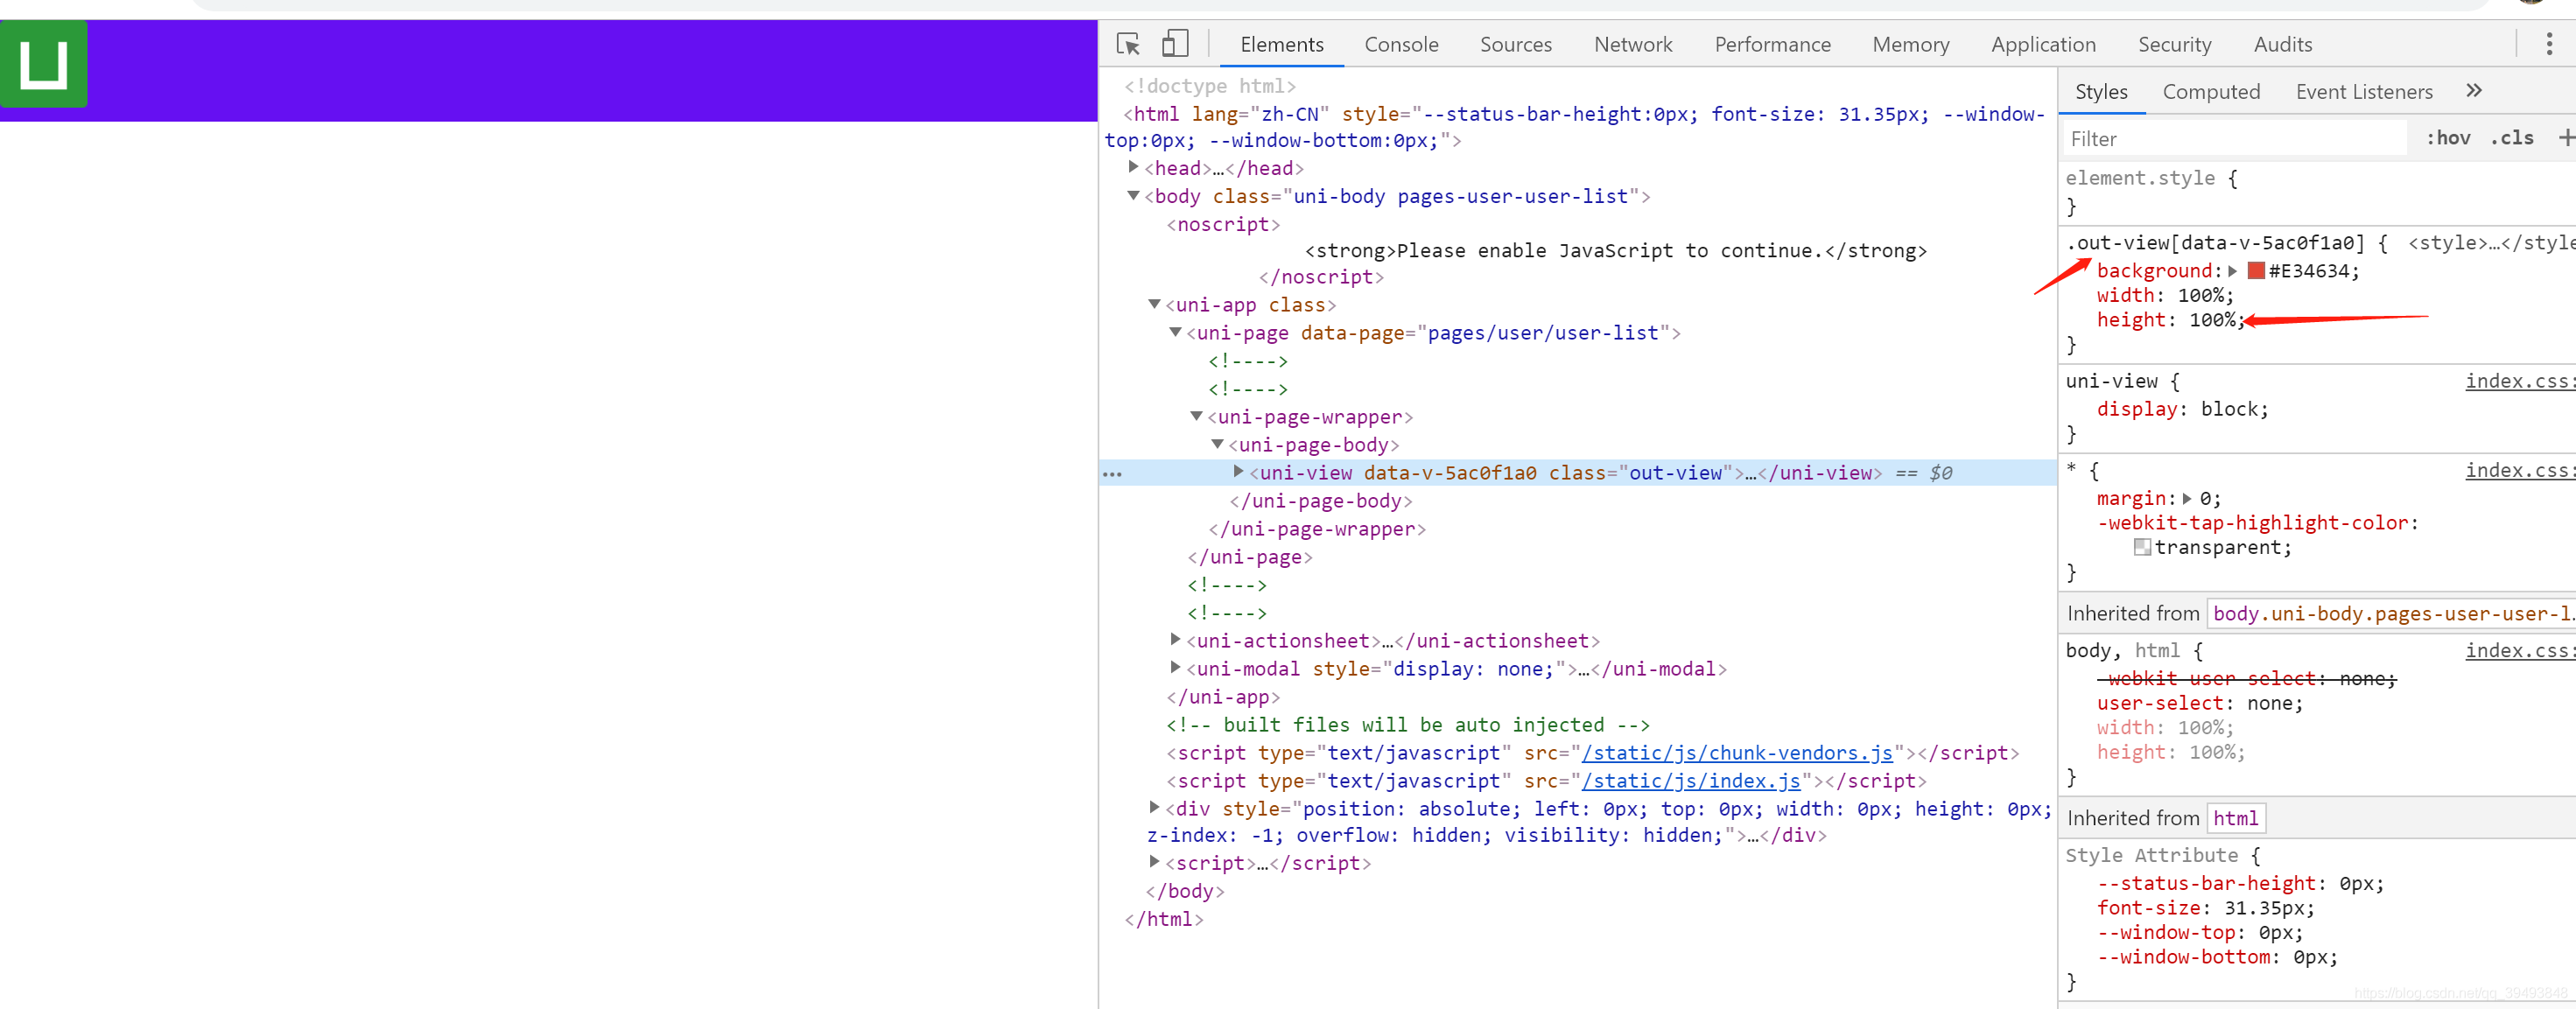Screen dimensions: 2576x1009
Task: Select the built files comment node
Action: 1408,725
